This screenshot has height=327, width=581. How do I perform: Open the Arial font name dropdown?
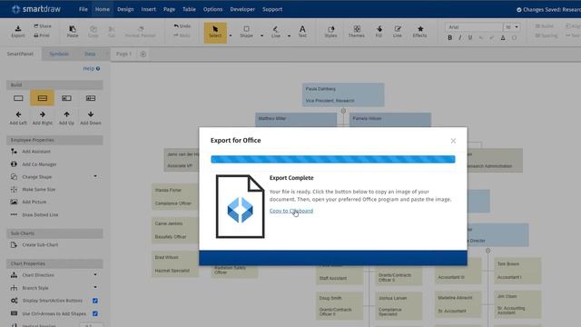point(474,27)
